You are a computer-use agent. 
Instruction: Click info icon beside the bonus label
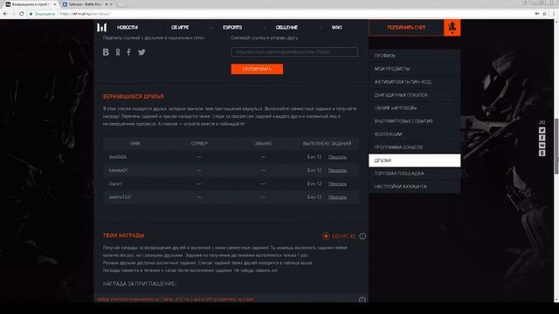click(x=362, y=236)
